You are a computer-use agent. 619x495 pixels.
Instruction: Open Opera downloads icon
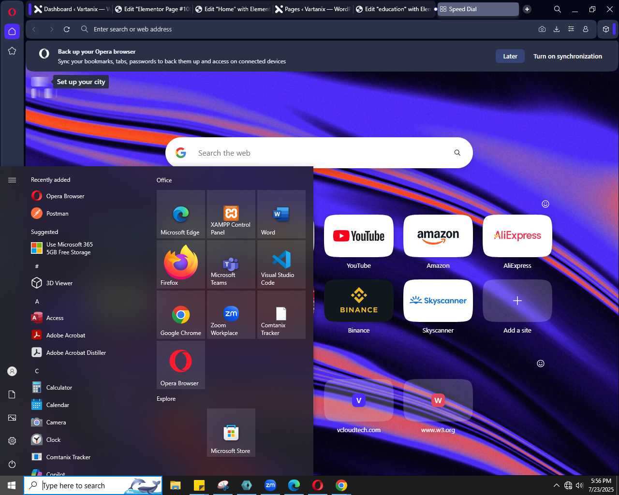pyautogui.click(x=557, y=29)
